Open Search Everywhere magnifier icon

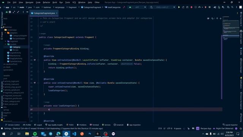[232, 7]
